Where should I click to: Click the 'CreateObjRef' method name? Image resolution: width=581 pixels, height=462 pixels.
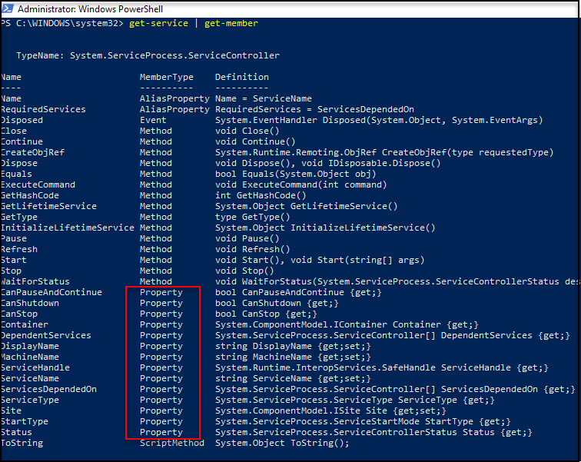click(32, 152)
